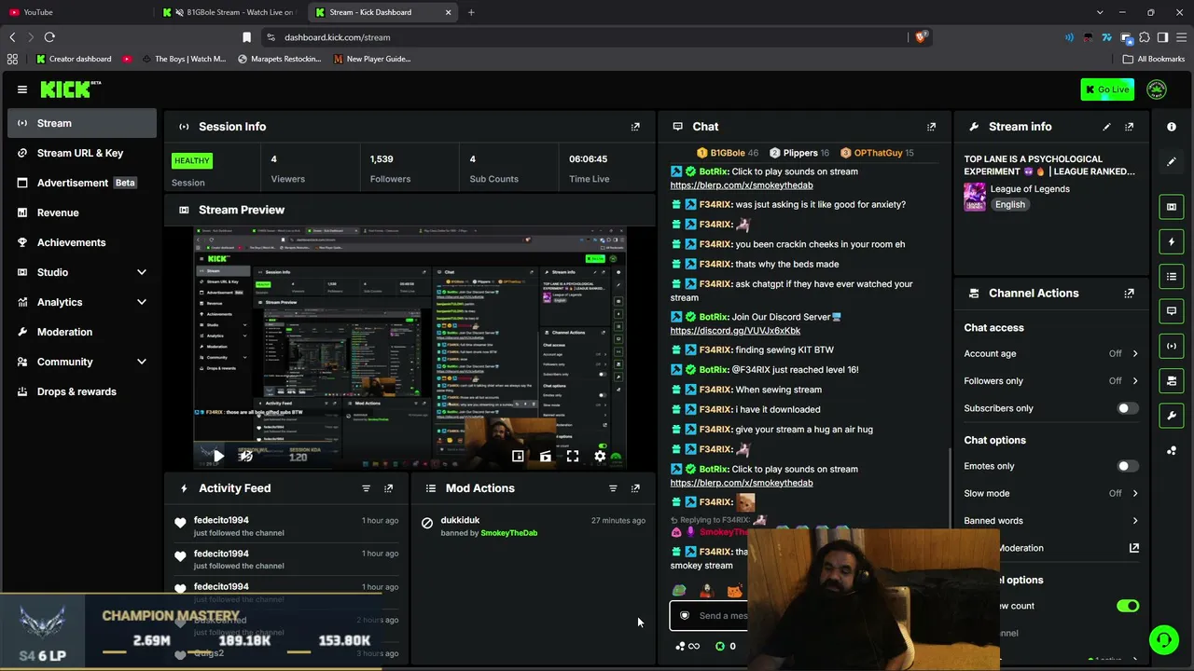Open Account age options
This screenshot has width=1194, height=671.
coord(1051,354)
